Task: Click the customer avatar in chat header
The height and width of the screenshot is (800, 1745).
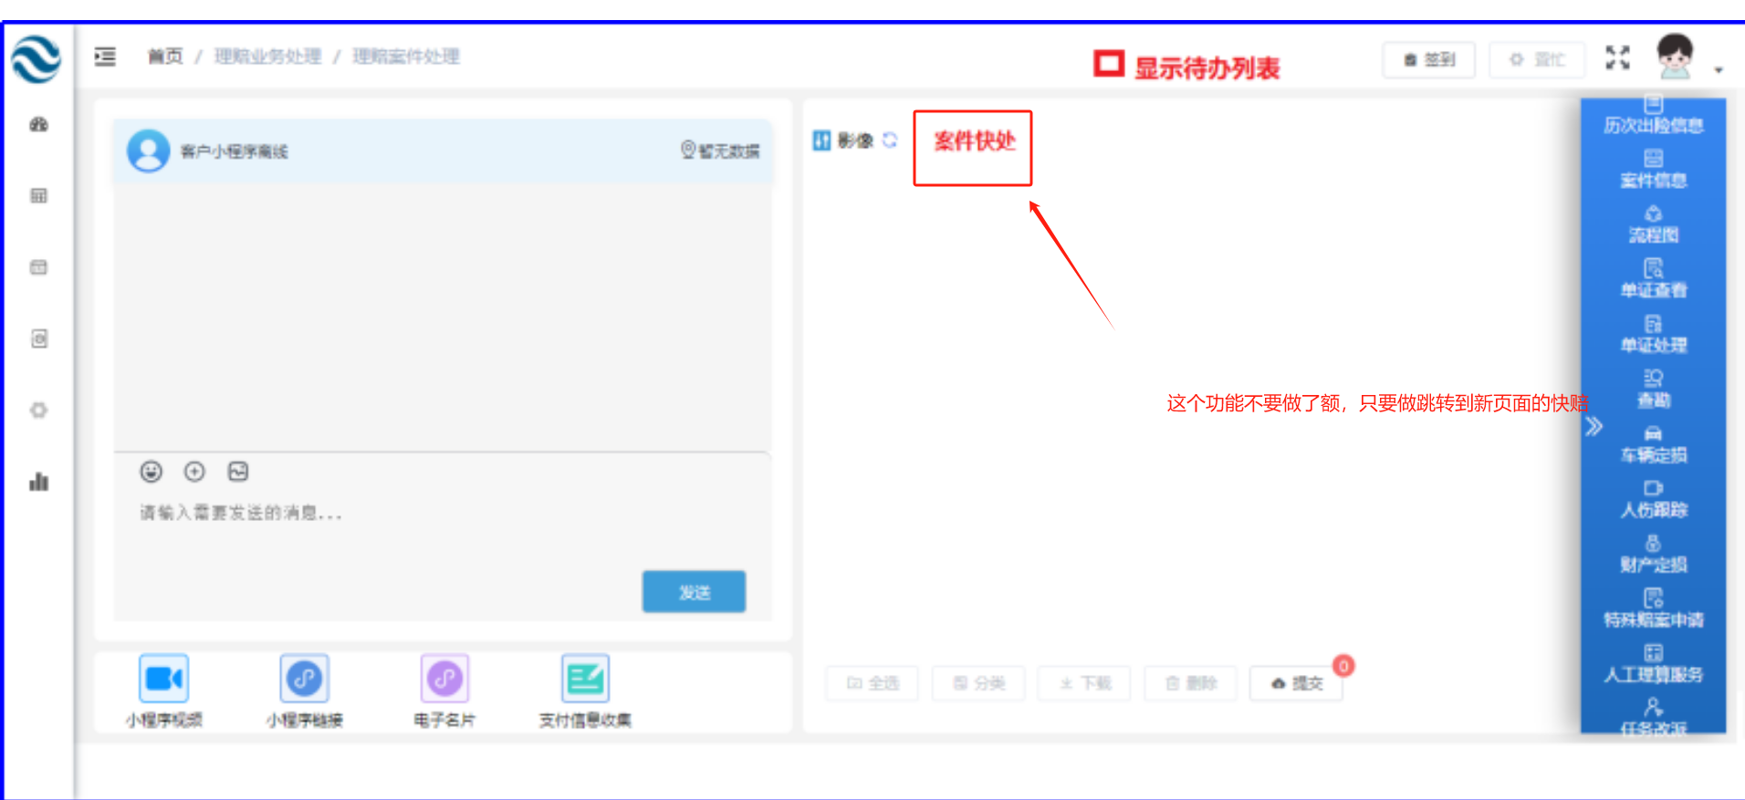Action: click(148, 151)
